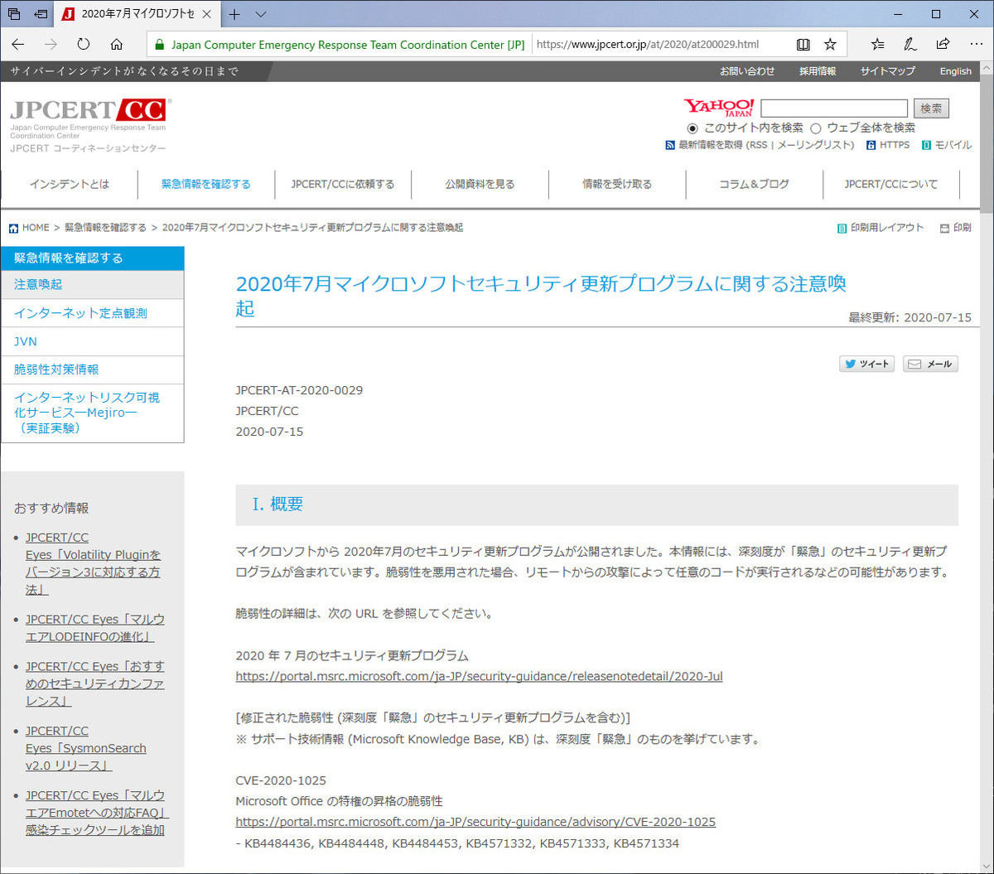Select 注意喚起 in sidebar
Image resolution: width=994 pixels, height=874 pixels.
(93, 284)
